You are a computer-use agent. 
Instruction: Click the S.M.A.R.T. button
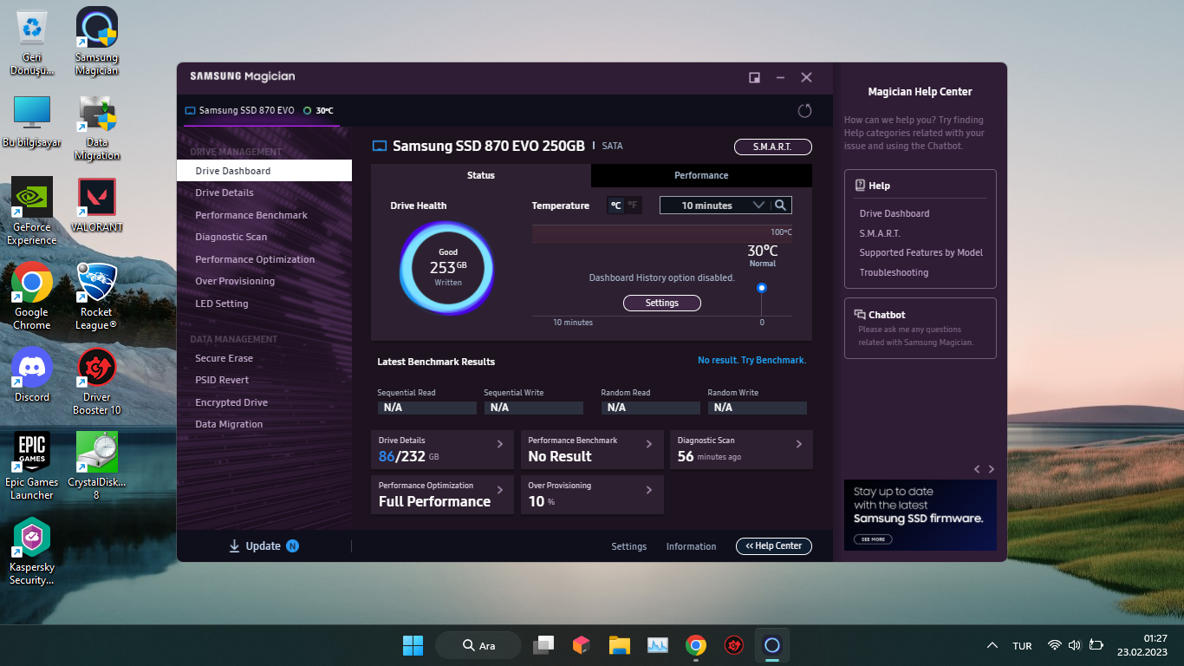(773, 147)
